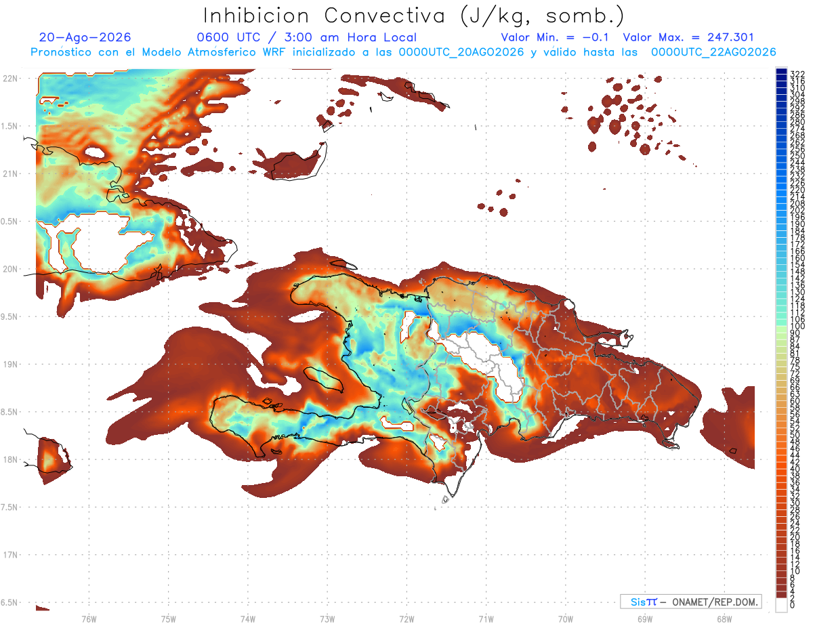Click the '18N' latitude label
Viewport: 813px width, 628px height.
pyautogui.click(x=10, y=460)
